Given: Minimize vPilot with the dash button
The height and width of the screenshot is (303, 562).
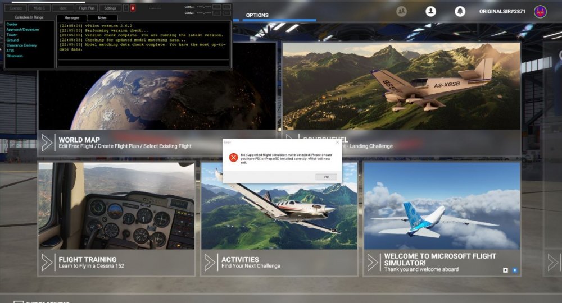Looking at the screenshot, I should [x=126, y=8].
